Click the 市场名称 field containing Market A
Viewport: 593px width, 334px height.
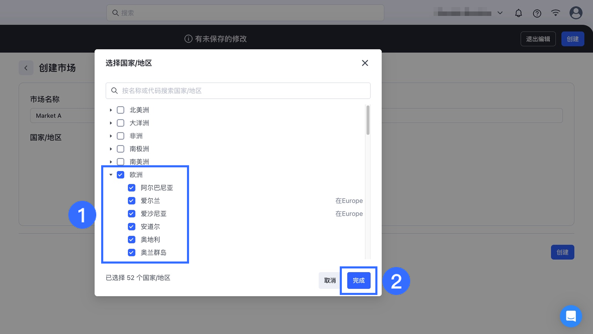point(296,115)
